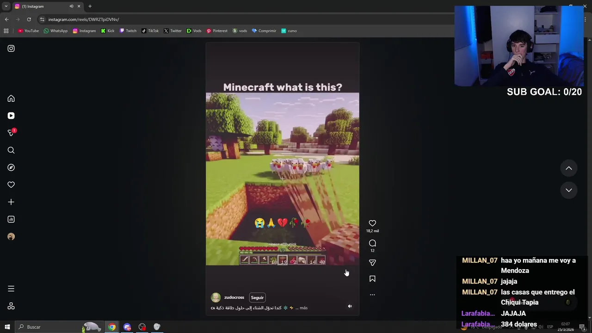This screenshot has width=592, height=333.
Task: Follow zudocross with Seguir button
Action: [x=257, y=297]
